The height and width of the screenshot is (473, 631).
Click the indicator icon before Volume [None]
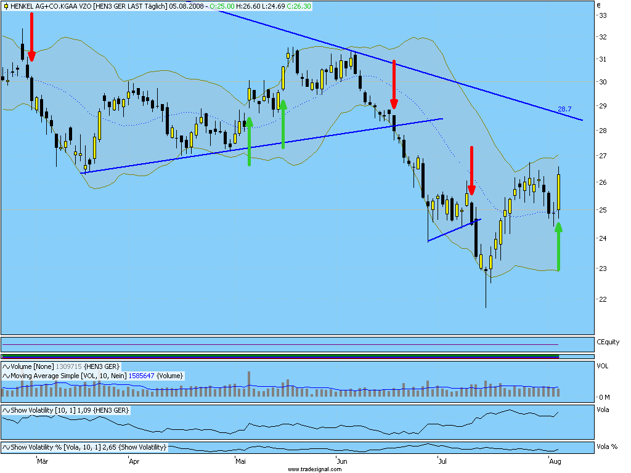6,366
